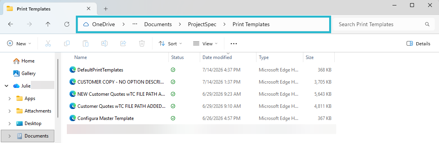Click the Edge icon of CUSTOMER COPY file
The height and width of the screenshot is (143, 439).
click(73, 82)
